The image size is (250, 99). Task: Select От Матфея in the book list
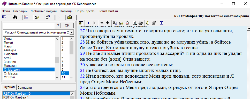29,70
